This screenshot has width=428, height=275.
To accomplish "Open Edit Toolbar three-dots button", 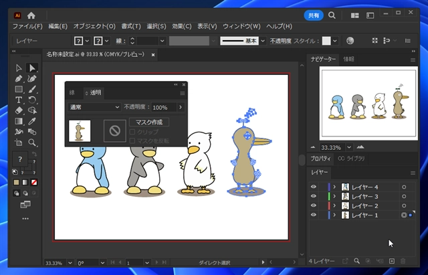I will 25,219.
